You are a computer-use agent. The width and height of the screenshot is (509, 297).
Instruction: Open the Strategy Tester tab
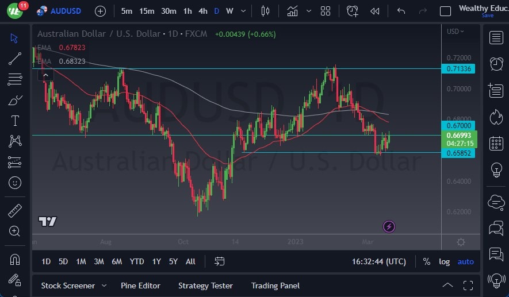pyautogui.click(x=205, y=286)
